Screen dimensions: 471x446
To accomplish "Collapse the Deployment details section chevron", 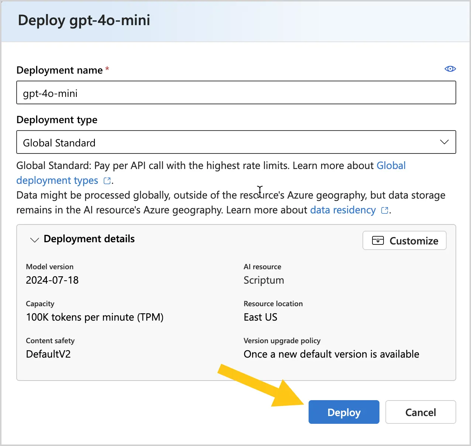I will pyautogui.click(x=34, y=240).
